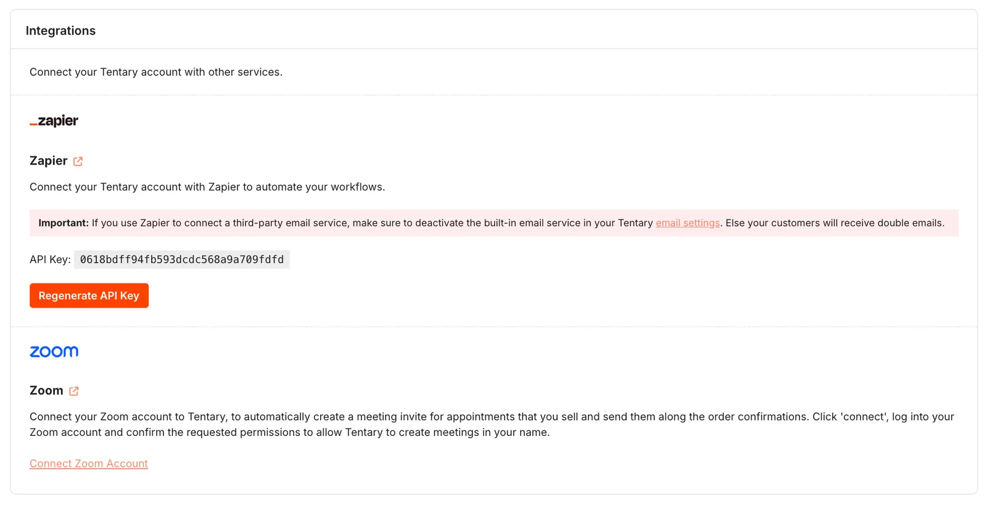Open Zoom external link icon

coord(74,391)
